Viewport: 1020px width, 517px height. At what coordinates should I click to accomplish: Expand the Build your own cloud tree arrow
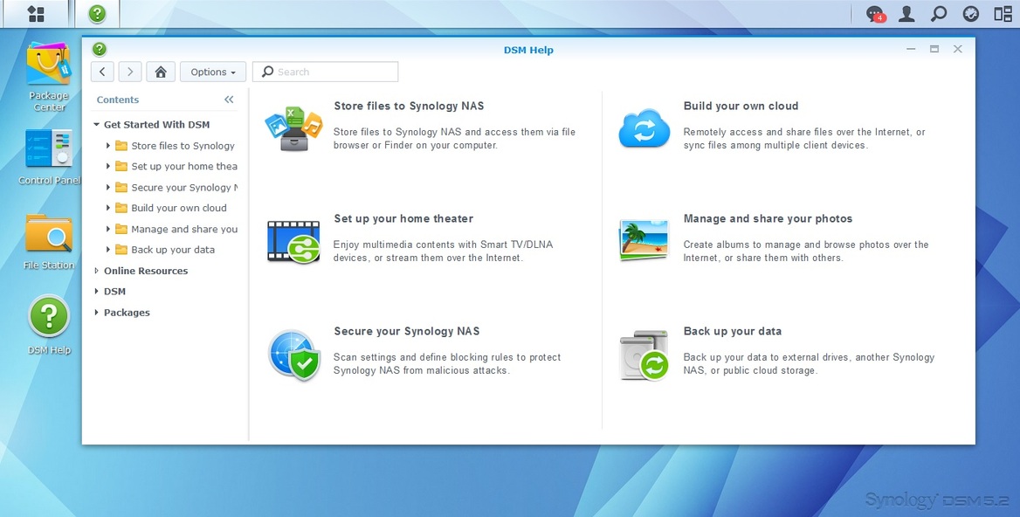[108, 208]
